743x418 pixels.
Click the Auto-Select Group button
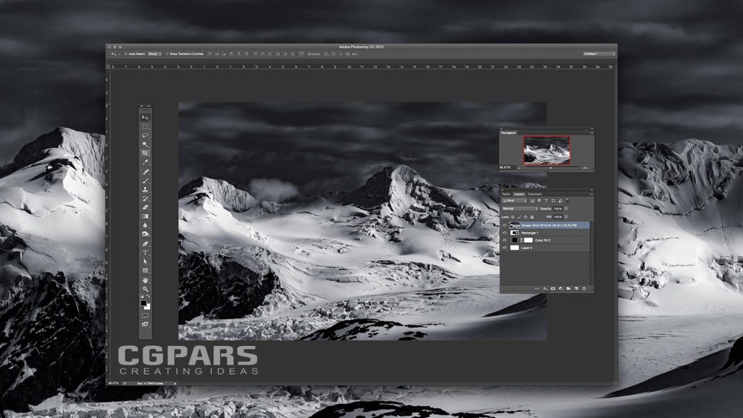point(154,53)
